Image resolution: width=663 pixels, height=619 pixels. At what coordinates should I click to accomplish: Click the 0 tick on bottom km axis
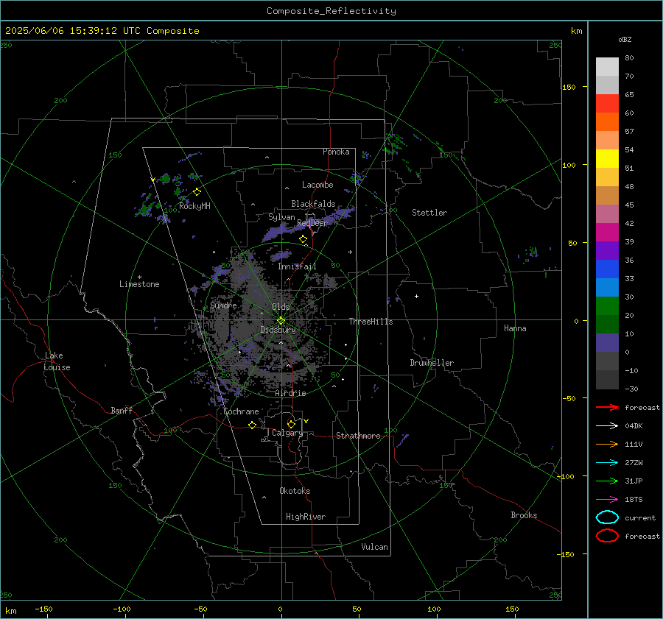tap(280, 609)
